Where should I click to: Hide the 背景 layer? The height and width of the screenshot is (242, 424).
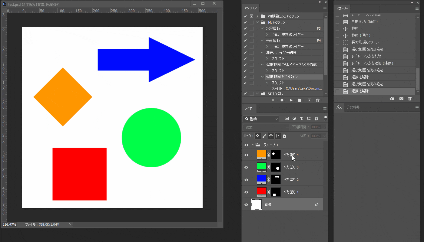coord(246,204)
